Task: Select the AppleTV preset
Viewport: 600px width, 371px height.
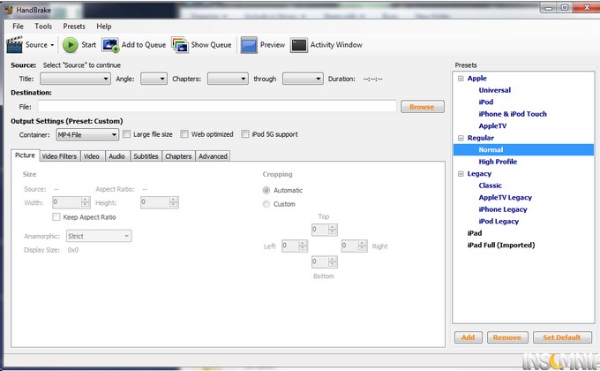Action: point(492,125)
